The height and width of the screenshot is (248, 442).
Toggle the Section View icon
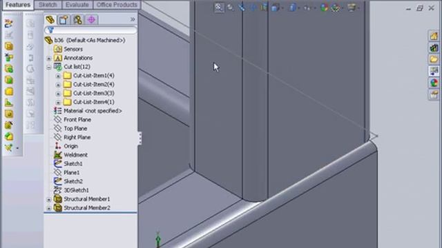[x=264, y=8]
